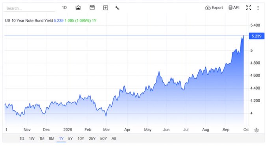Click the Export button
Viewport: 268px width, 146px height.
[x=214, y=8]
